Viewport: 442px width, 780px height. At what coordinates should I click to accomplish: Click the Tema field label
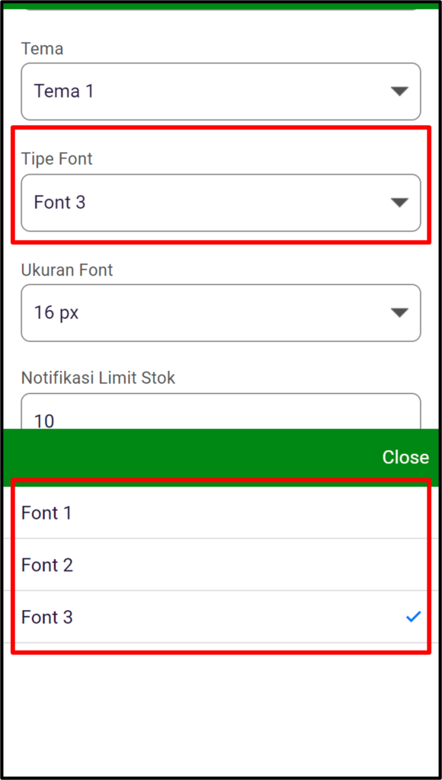pos(42,49)
